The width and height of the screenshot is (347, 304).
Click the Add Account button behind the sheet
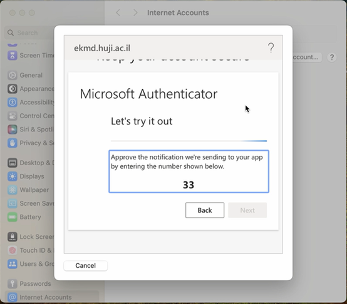click(x=307, y=57)
